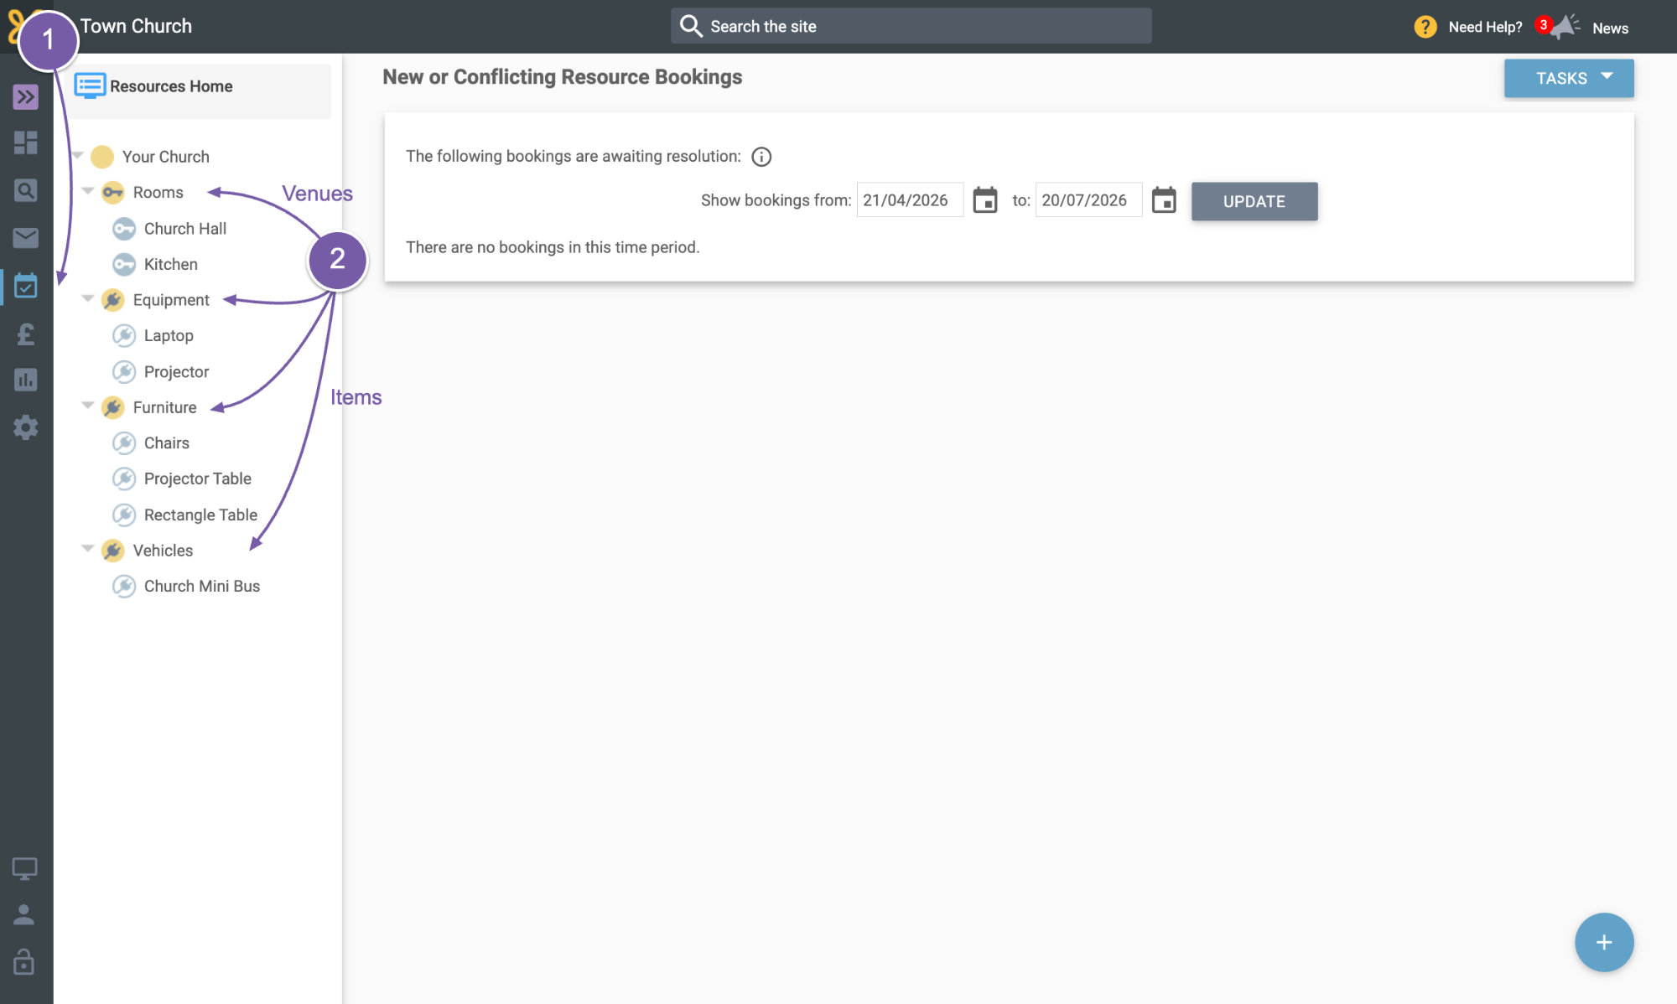Image resolution: width=1677 pixels, height=1004 pixels.
Task: Select Church Mini Bus in the tree
Action: (x=201, y=586)
